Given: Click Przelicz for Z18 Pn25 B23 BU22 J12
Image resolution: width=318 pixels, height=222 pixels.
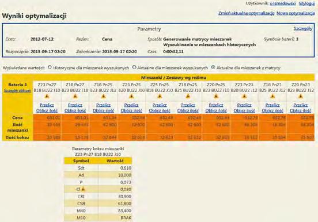Looking at the screenshot, I should (x=104, y=105).
